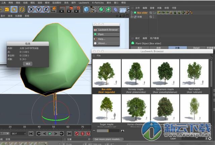The image size is (215, 145).
Task: Select Red maple (Acer rubrum) thumbnail
Action: [194, 73]
